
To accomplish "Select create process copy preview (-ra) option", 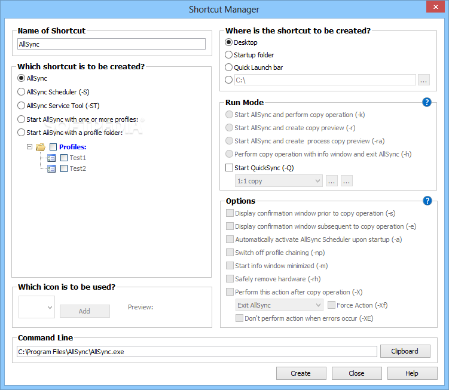I will [229, 141].
